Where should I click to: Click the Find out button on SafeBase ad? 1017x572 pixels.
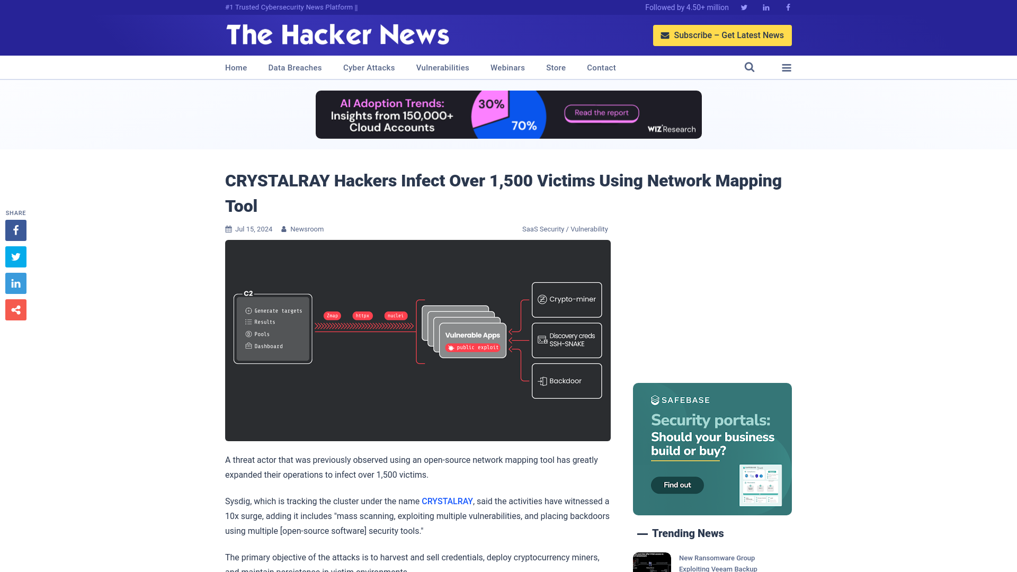(677, 484)
